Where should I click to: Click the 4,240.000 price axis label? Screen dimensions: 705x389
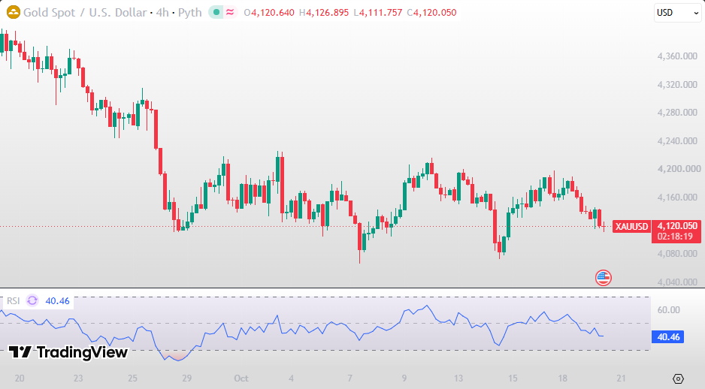click(x=677, y=141)
